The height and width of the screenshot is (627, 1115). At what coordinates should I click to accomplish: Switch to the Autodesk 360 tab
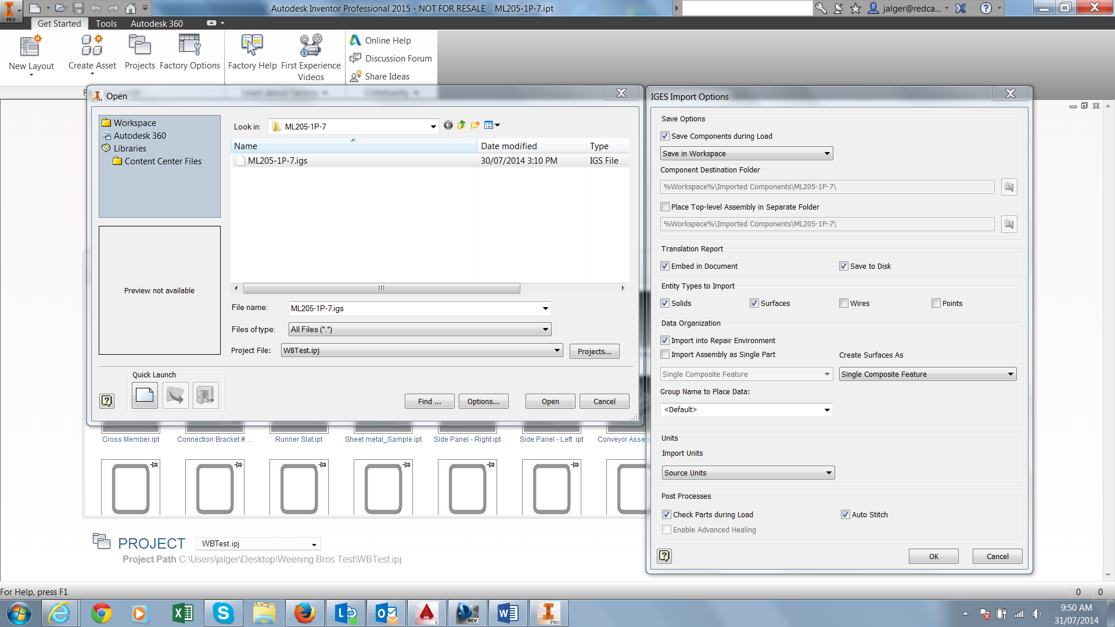pyautogui.click(x=157, y=24)
